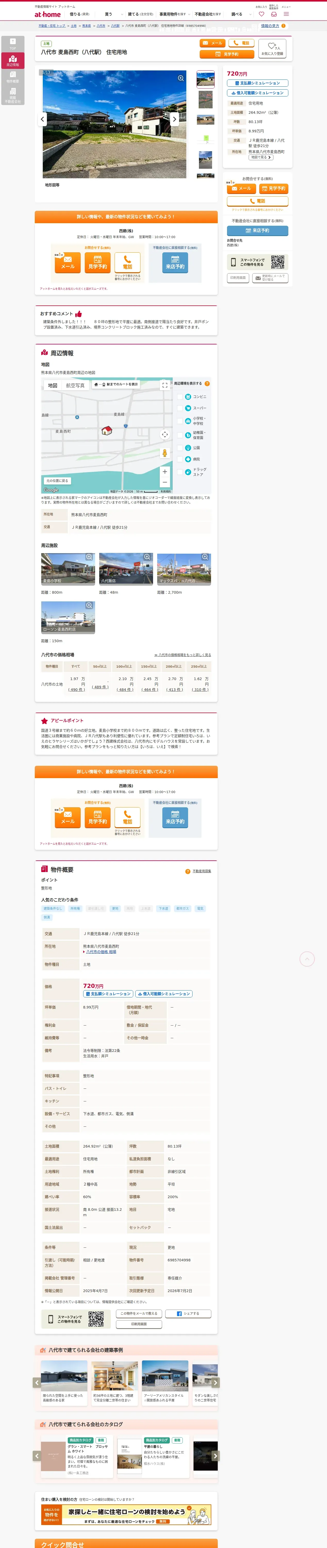Show next photo with right arrow
The image size is (327, 1548).
175,119
